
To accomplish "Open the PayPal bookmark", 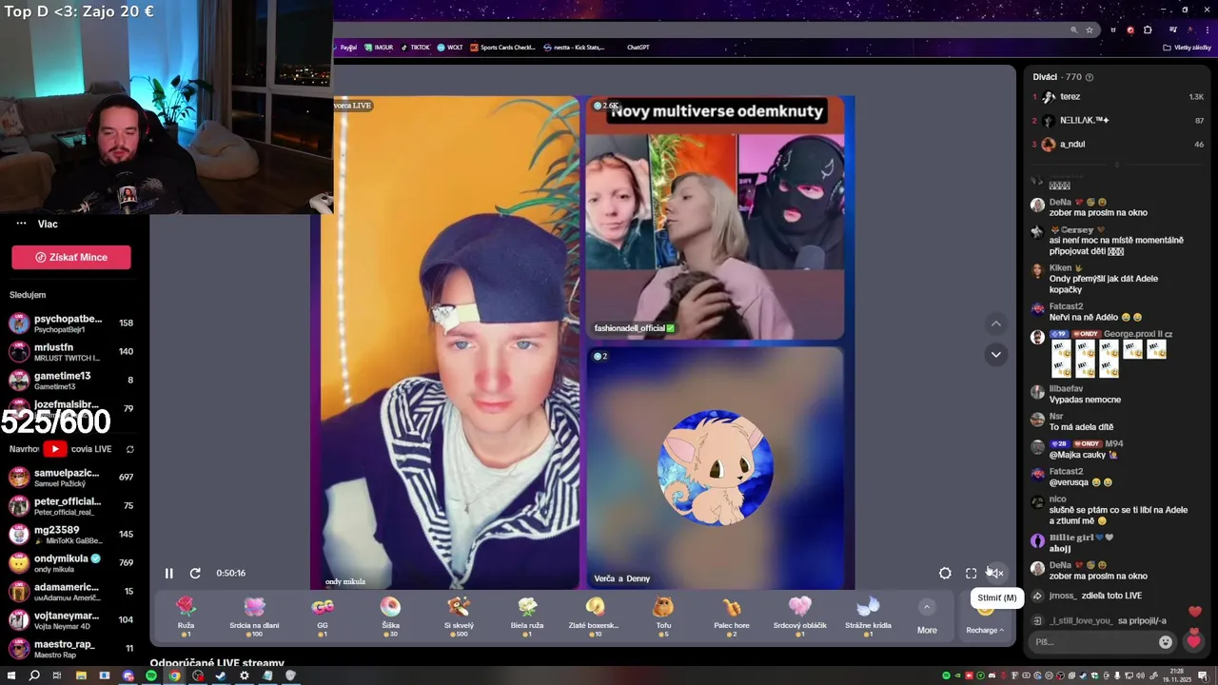I will pos(345,47).
